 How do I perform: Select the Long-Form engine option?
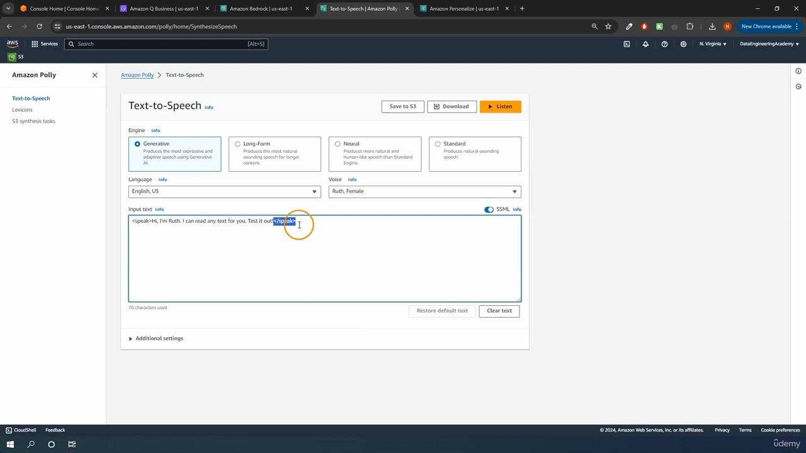coord(275,154)
